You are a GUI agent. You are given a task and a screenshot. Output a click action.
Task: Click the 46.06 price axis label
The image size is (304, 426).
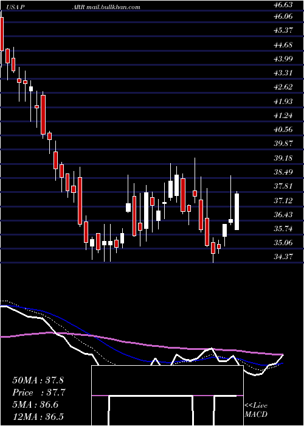pyautogui.click(x=285, y=16)
